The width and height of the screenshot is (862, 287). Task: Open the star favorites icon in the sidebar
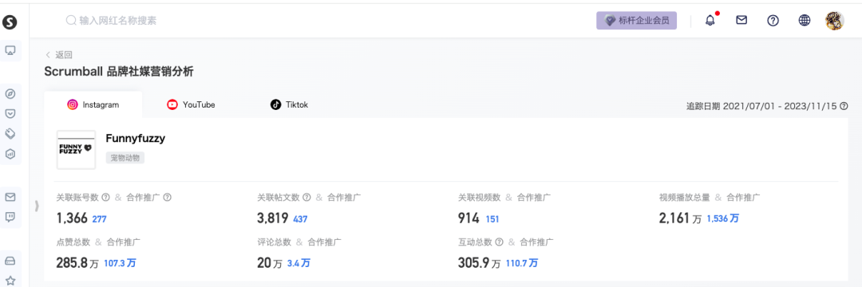click(x=10, y=281)
